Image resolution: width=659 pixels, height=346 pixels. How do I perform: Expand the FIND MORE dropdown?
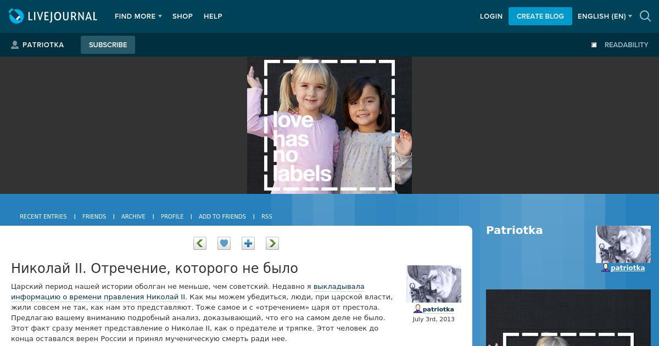coord(138,16)
